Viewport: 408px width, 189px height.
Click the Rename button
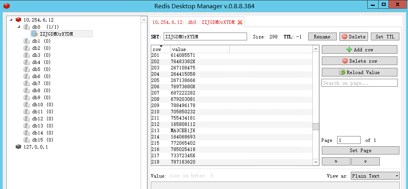pos(322,37)
